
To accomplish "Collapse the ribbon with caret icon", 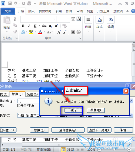I will click(128, 11).
